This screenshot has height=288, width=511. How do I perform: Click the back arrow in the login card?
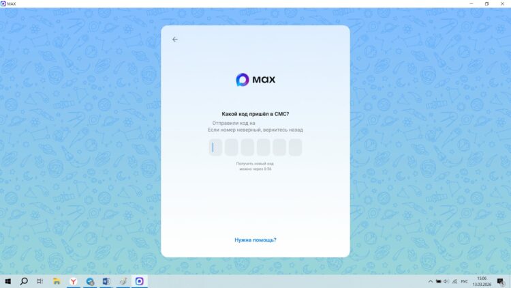click(x=175, y=40)
